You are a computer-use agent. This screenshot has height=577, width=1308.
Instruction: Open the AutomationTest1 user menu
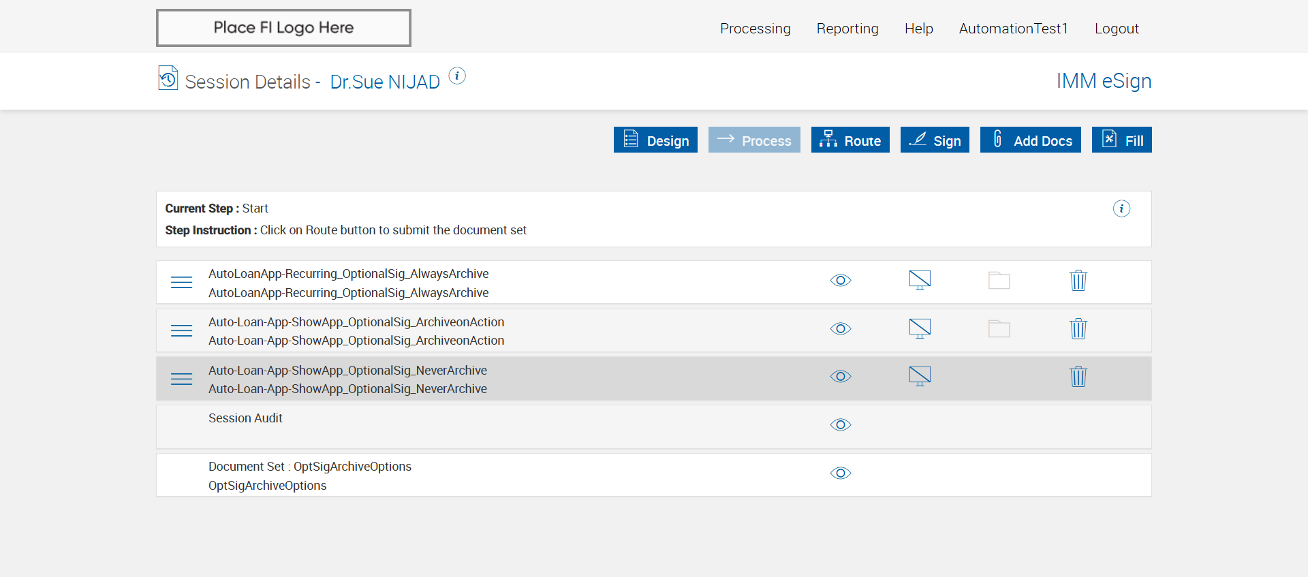(1013, 29)
